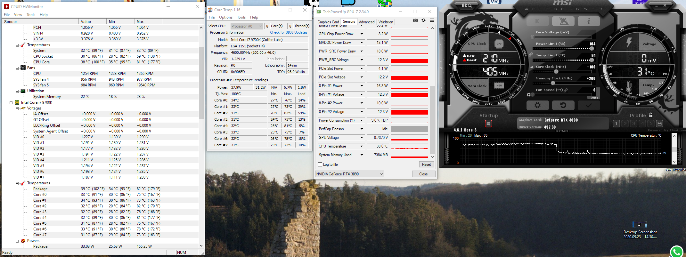Select Afterburner profile slot 1
This screenshot has height=257, width=686.
click(x=616, y=124)
